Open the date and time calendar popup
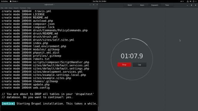 coord(100,1)
